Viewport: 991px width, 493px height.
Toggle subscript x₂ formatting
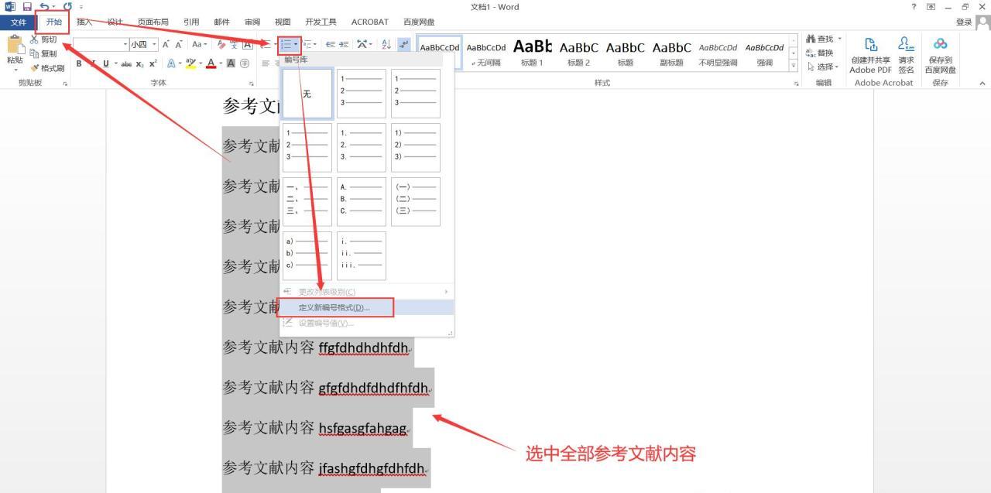[x=140, y=63]
